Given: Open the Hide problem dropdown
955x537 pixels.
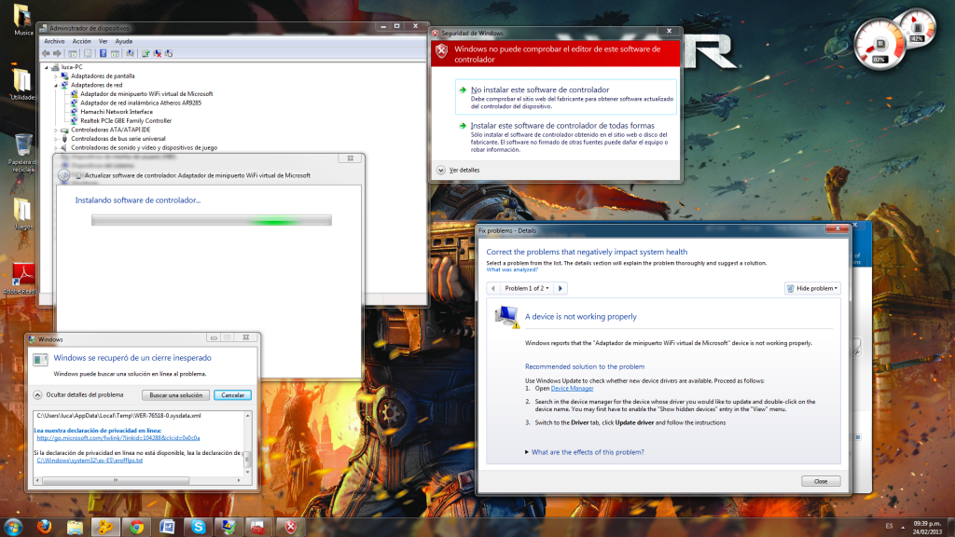Looking at the screenshot, I should pos(812,289).
